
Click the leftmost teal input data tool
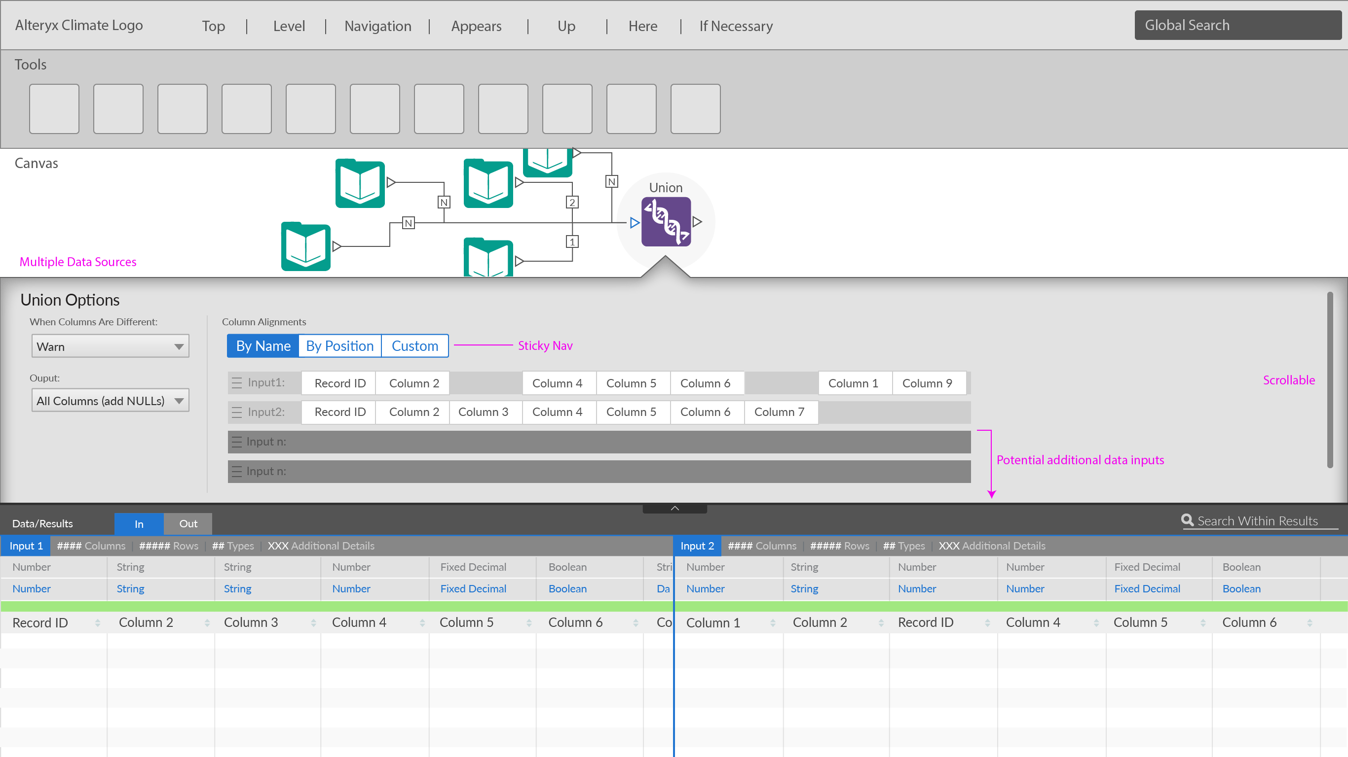(305, 247)
